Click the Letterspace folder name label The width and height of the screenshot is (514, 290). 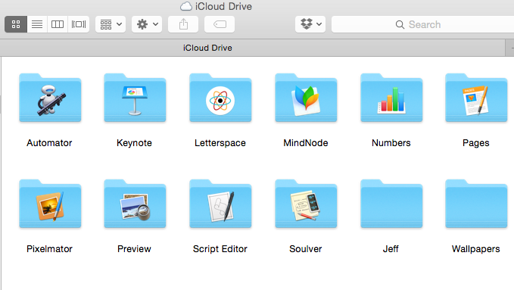coord(220,143)
